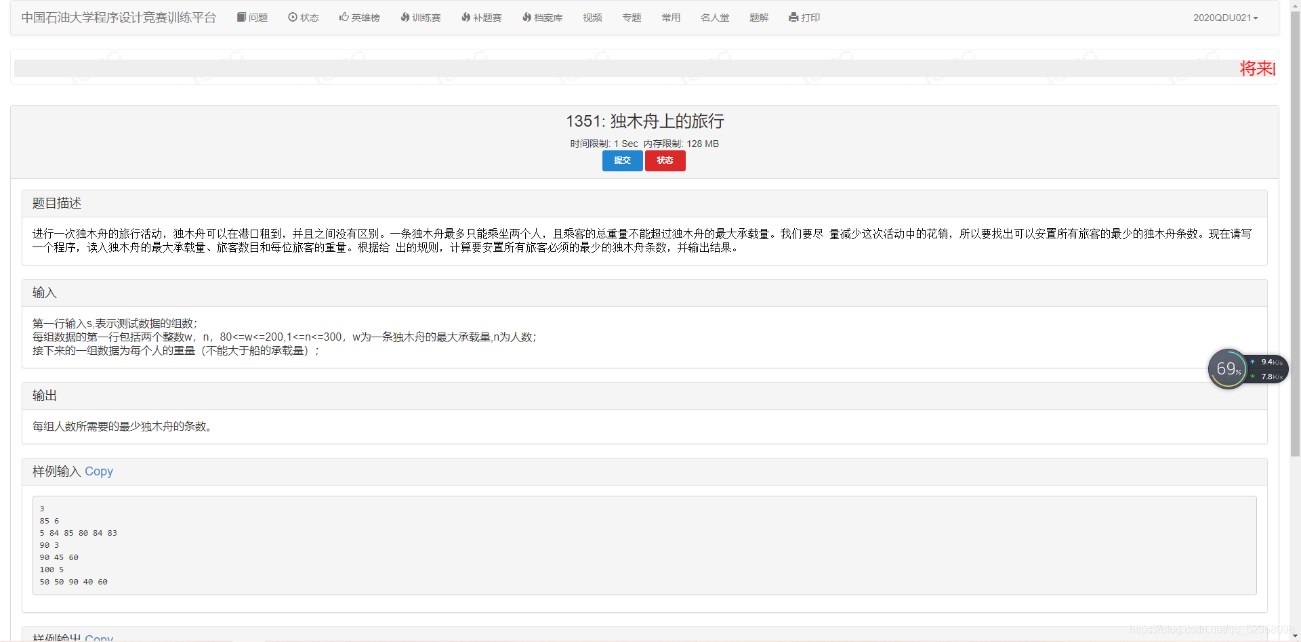Collapse the 样例输入 sample input section header

point(57,471)
